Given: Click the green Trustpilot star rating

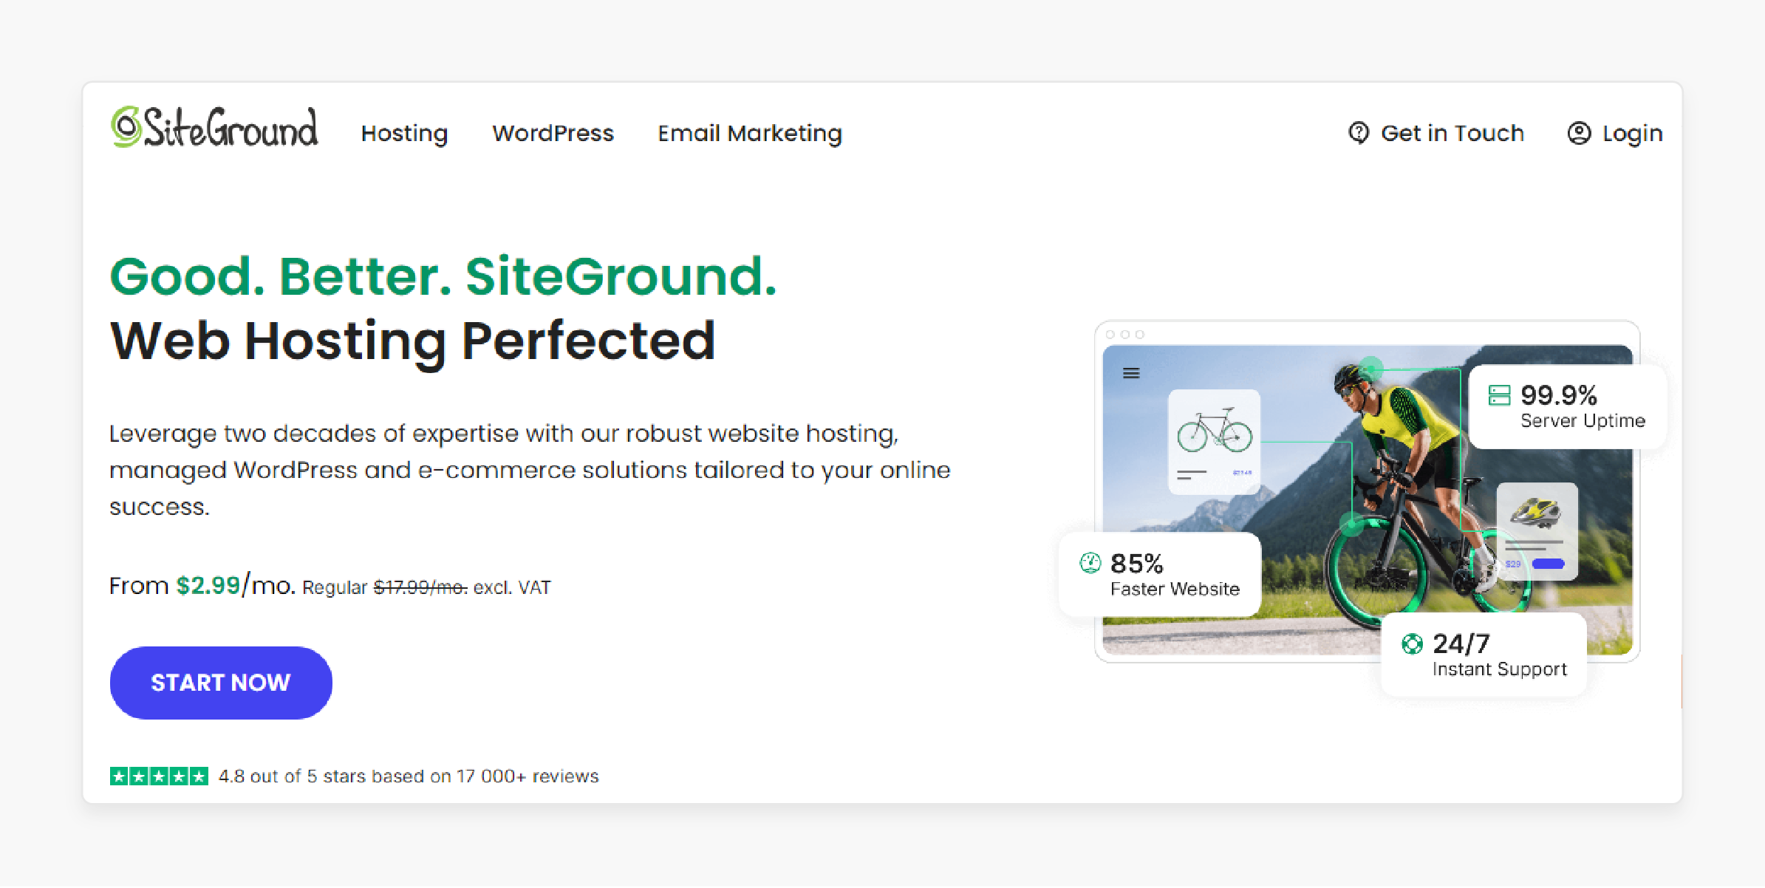Looking at the screenshot, I should coord(159,776).
